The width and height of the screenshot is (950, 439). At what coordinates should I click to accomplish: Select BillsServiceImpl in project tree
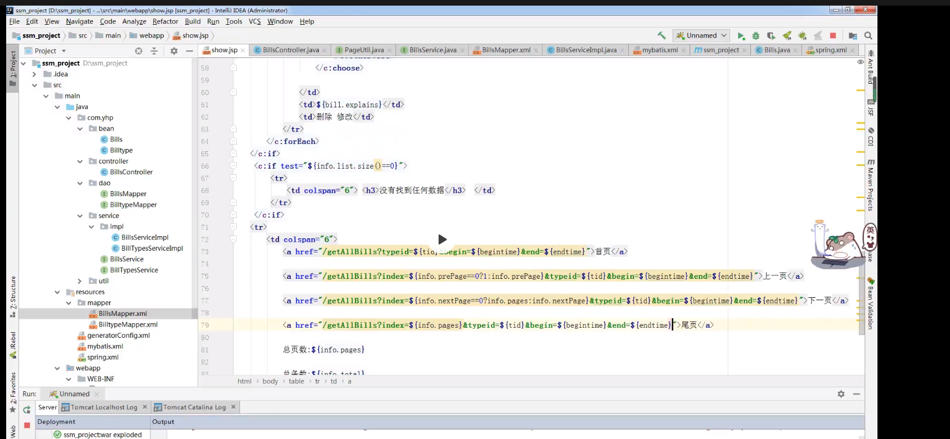[x=145, y=238]
